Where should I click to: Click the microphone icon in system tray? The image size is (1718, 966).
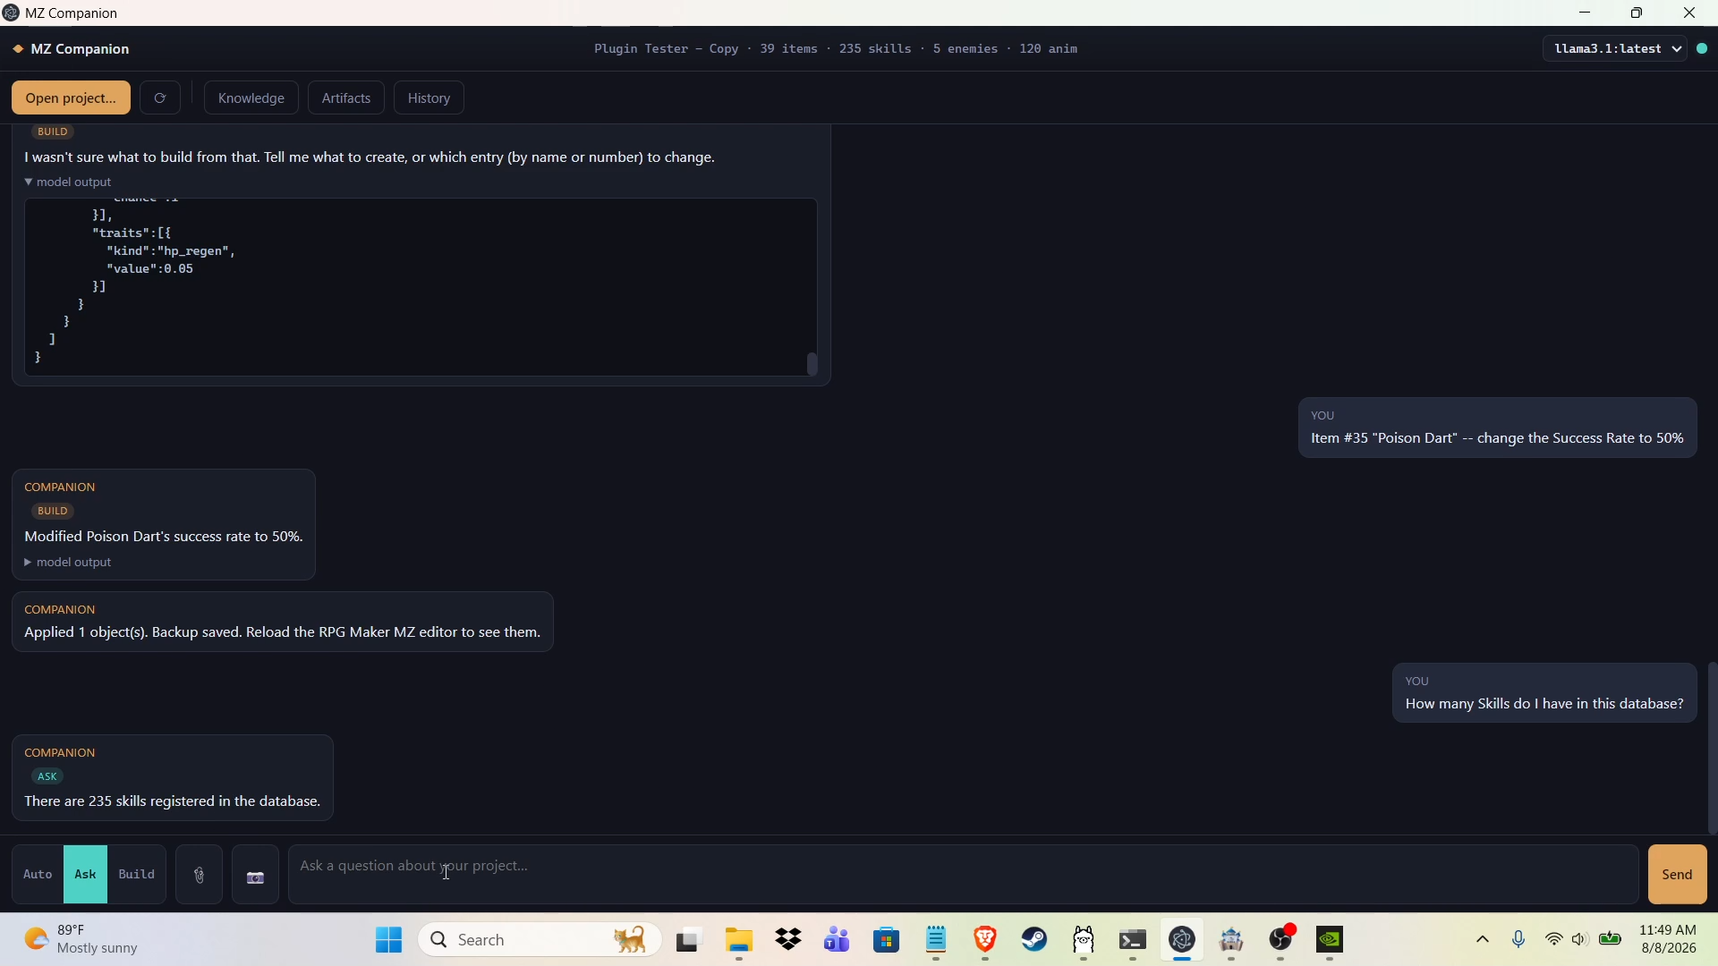pyautogui.click(x=1518, y=940)
